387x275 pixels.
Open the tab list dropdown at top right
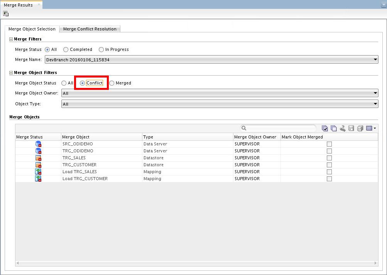(x=384, y=5)
